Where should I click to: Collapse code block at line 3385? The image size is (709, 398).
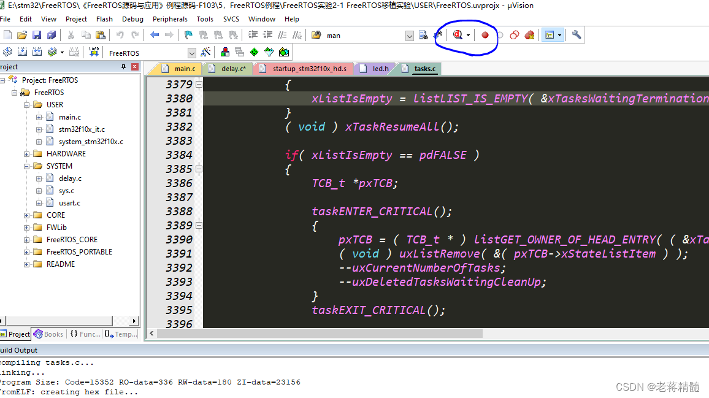tap(199, 169)
